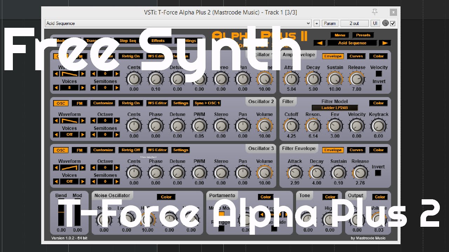449x252 pixels.
Task: Click Oscillator 3 ramp waveform display
Action: (x=69, y=168)
